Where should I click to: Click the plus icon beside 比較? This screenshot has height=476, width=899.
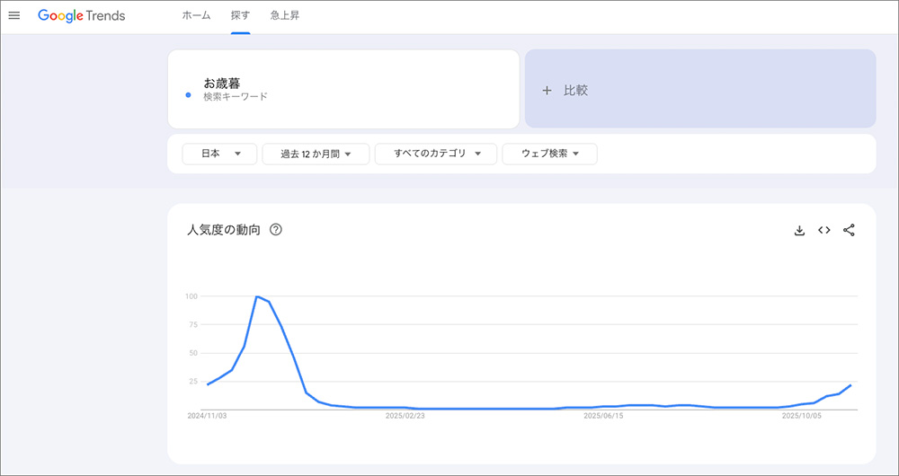(547, 91)
